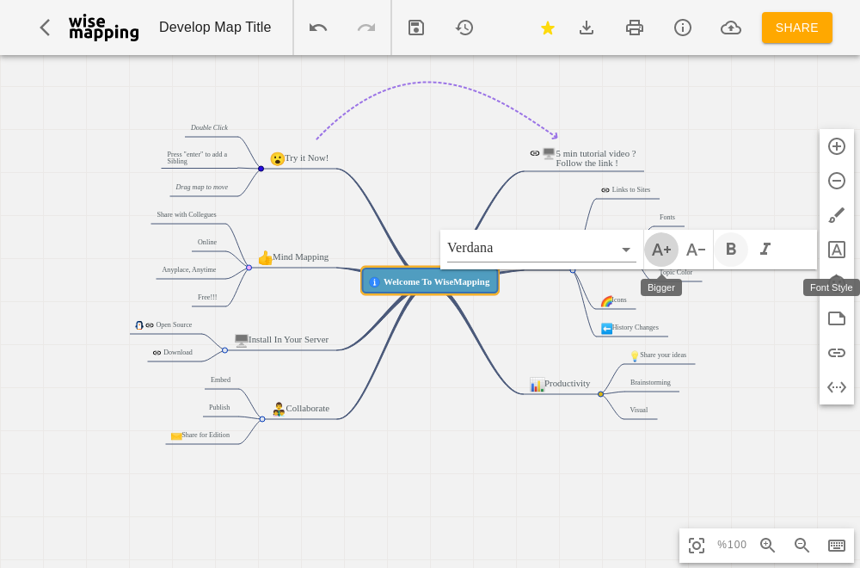Redo the last undone change
The height and width of the screenshot is (568, 860).
point(366,28)
